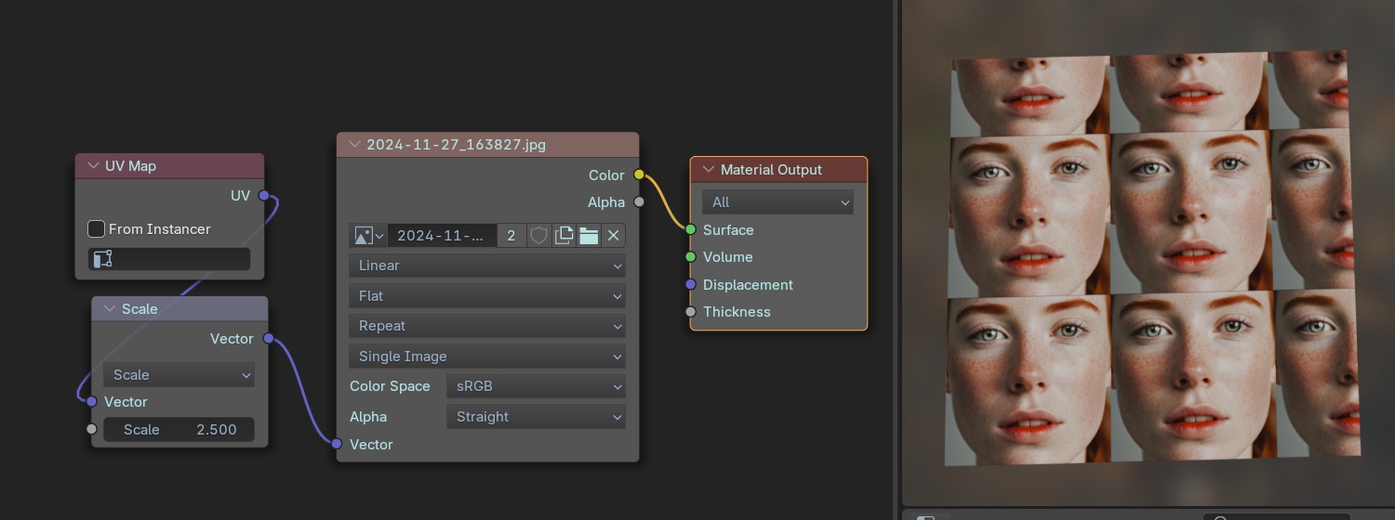Click the new image duplicate icon
This screenshot has height=520, width=1395.
pyautogui.click(x=564, y=236)
